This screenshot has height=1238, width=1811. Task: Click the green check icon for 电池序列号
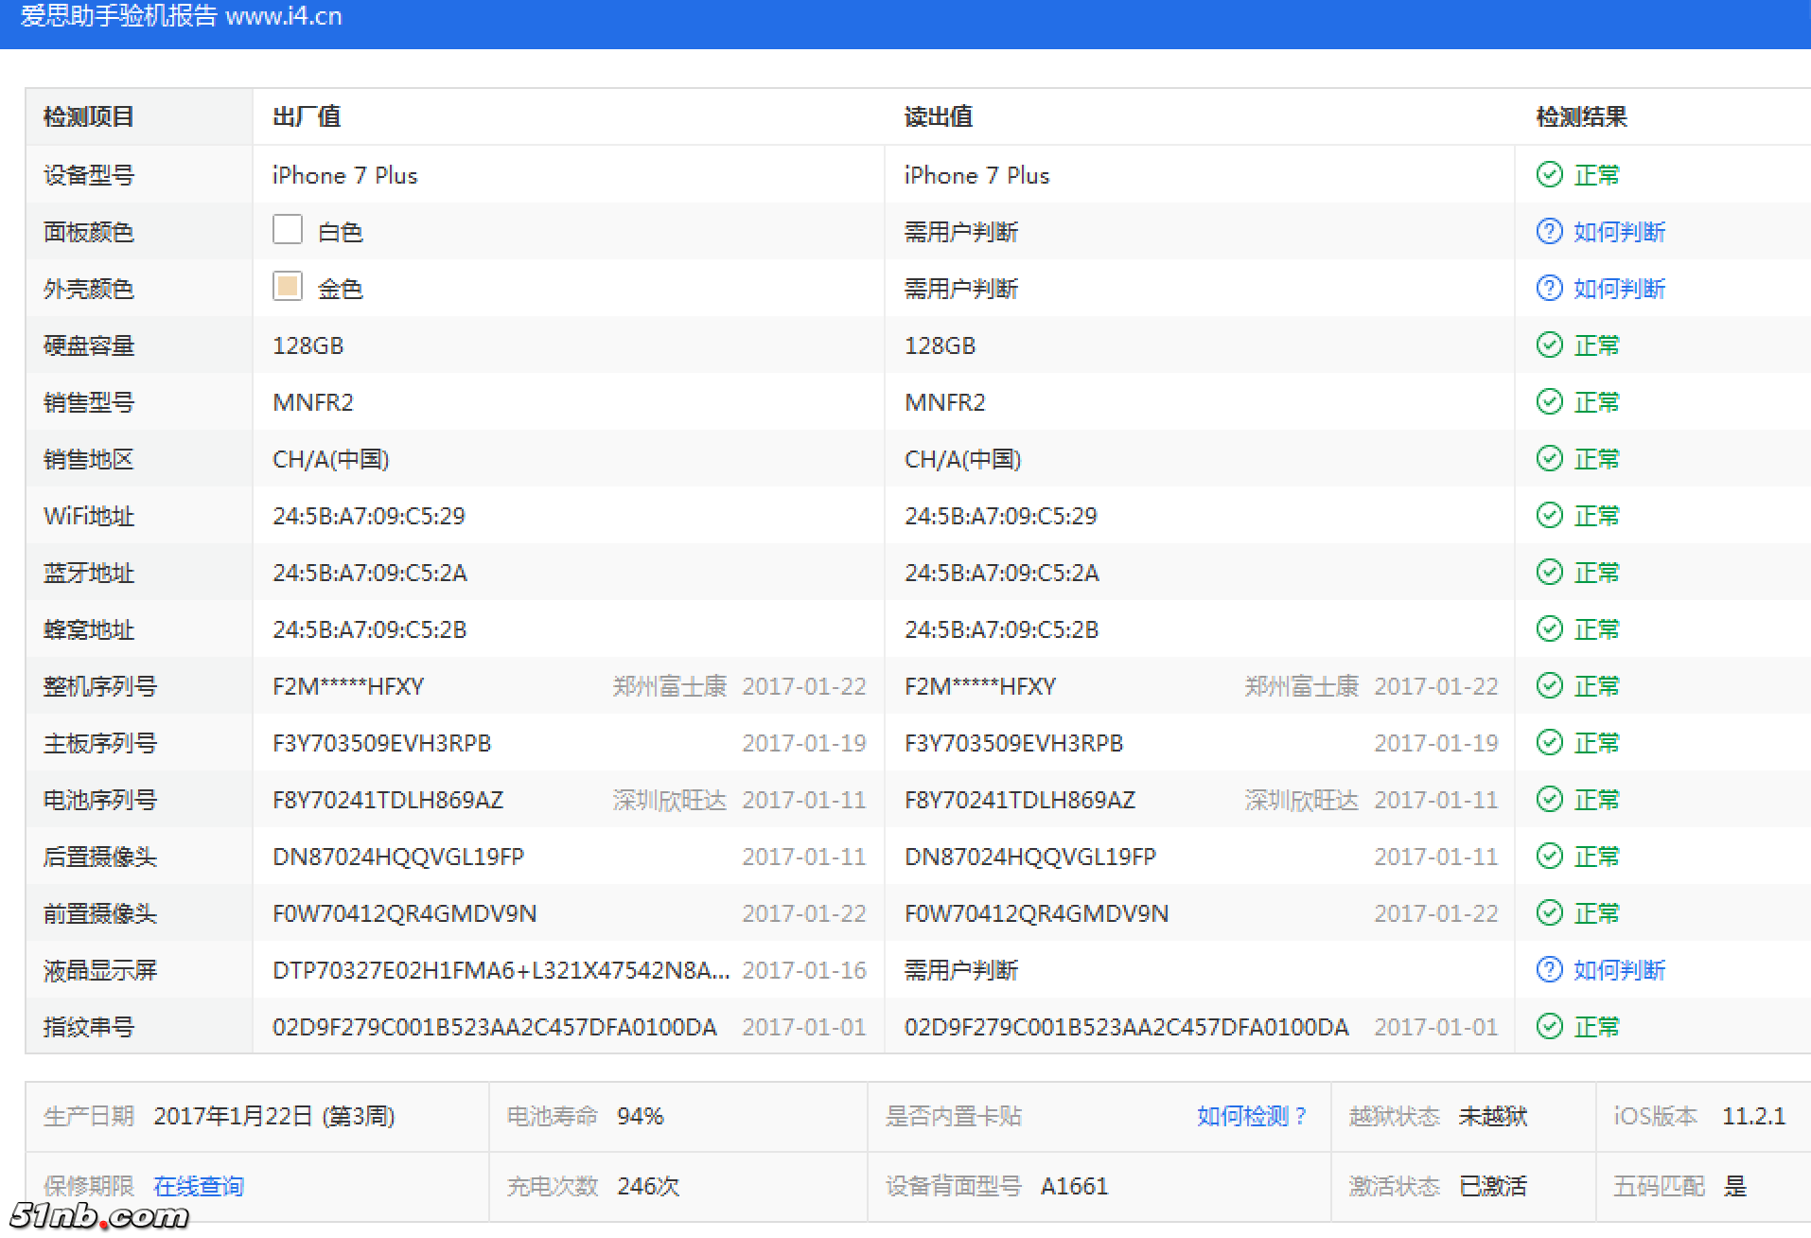1549,799
